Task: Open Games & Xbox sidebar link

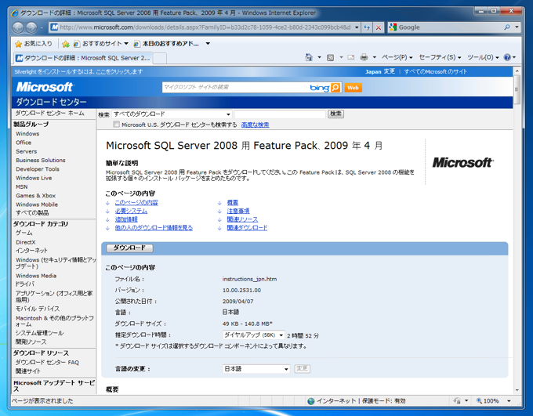Action: tap(36, 195)
